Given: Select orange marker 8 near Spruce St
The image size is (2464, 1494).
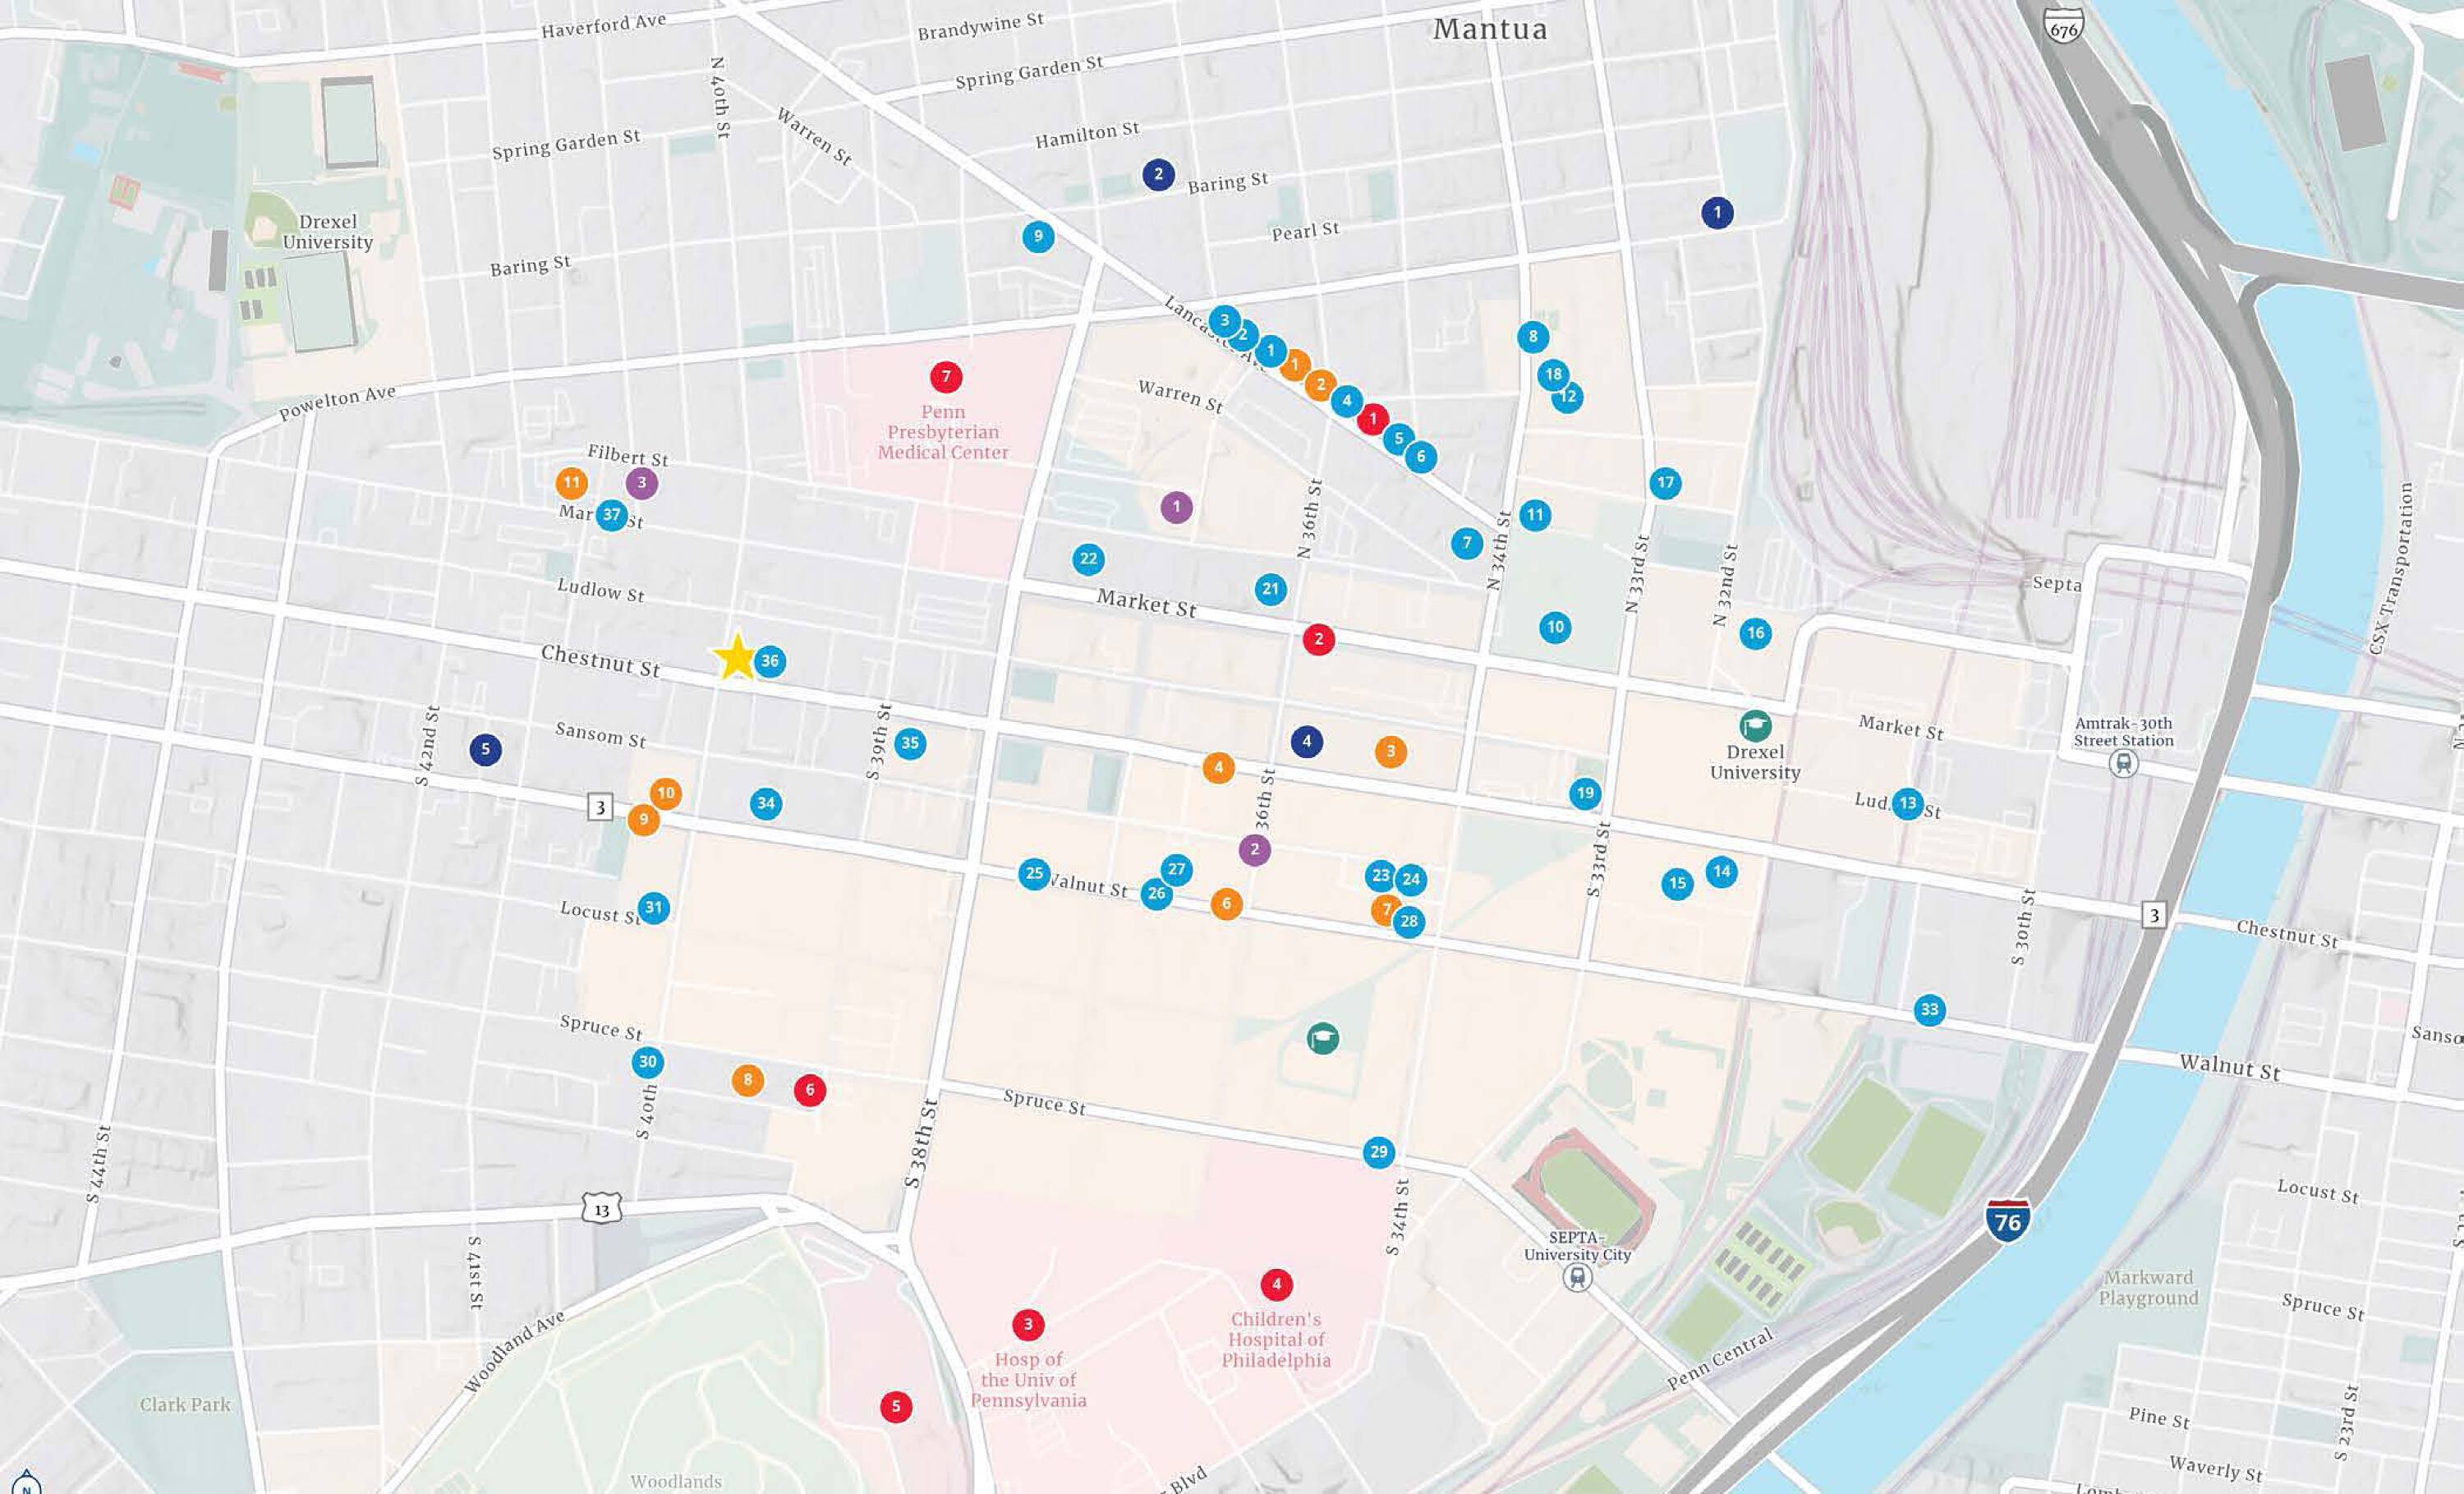Looking at the screenshot, I should click(x=747, y=1080).
